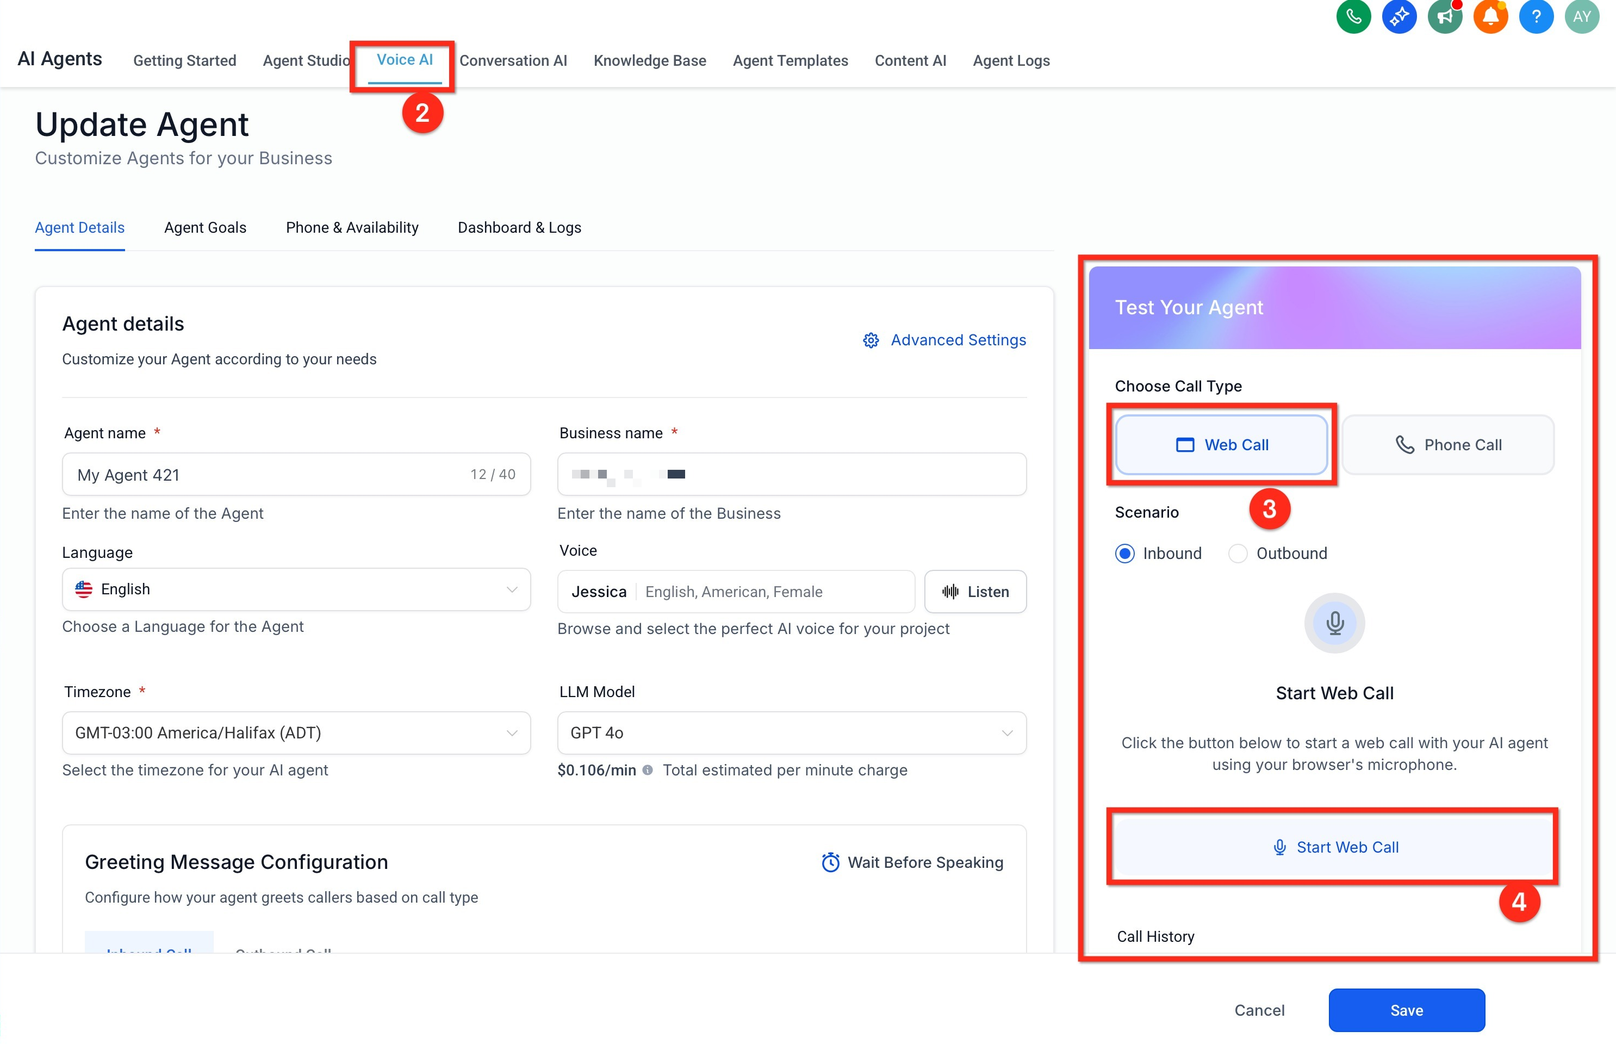Click the Cancel button
This screenshot has width=1616, height=1044.
pyautogui.click(x=1259, y=1010)
